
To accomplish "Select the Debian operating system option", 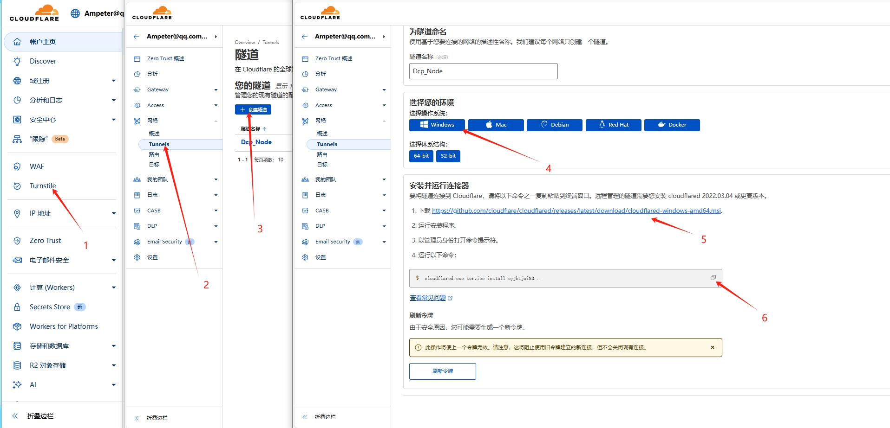I will pos(555,125).
